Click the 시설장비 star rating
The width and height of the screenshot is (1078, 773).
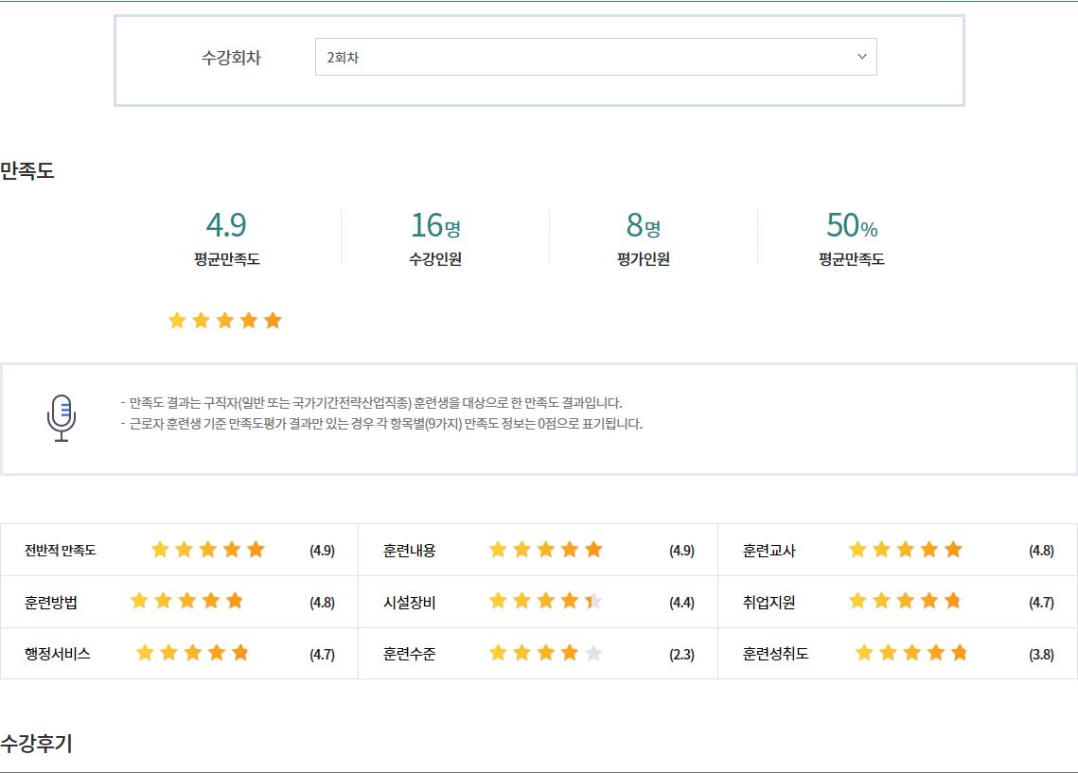pyautogui.click(x=545, y=601)
